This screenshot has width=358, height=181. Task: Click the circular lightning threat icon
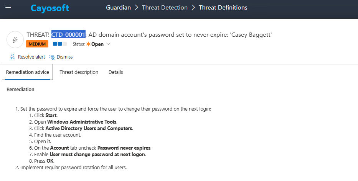click(15, 39)
